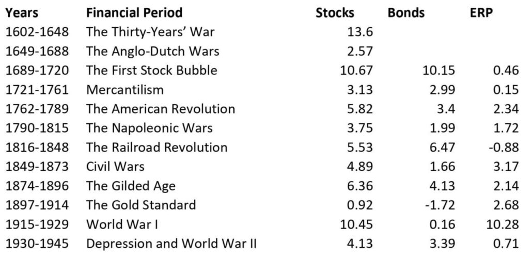Screen dimensions: 529x259
Task: Select the Stocks column header
Action: tap(335, 12)
